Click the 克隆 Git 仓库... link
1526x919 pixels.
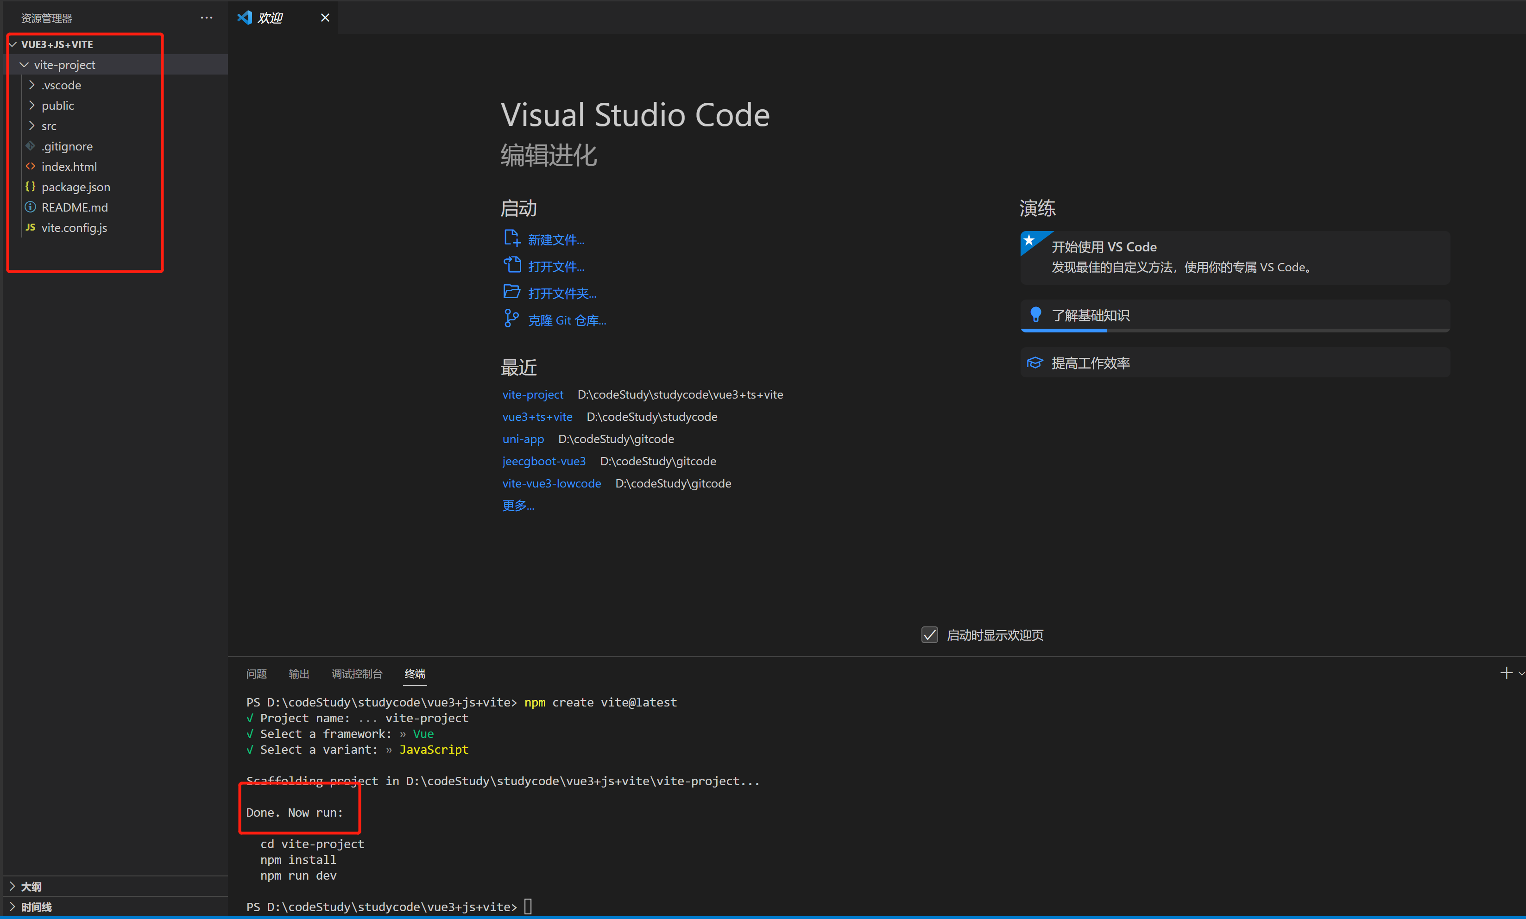pos(567,320)
